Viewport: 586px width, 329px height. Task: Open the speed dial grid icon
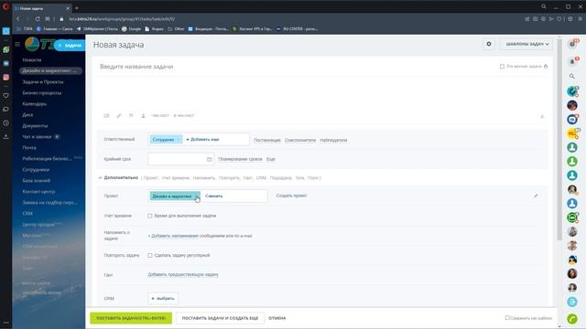48,18
